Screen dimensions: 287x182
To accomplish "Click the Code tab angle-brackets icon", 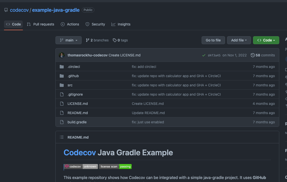I will click(8, 24).
